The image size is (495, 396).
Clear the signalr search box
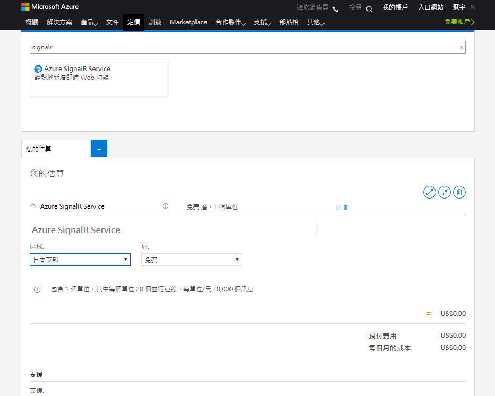tap(461, 47)
